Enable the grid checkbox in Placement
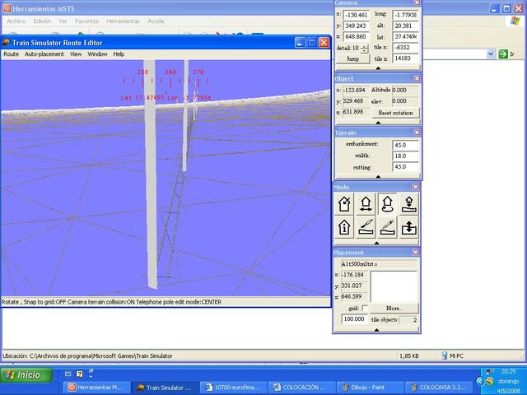The width and height of the screenshot is (527, 395). pos(365,308)
